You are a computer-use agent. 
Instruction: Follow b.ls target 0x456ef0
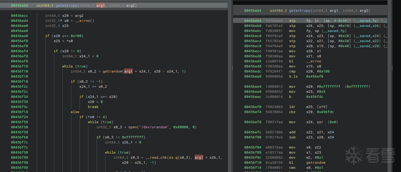pyautogui.click(x=315, y=77)
